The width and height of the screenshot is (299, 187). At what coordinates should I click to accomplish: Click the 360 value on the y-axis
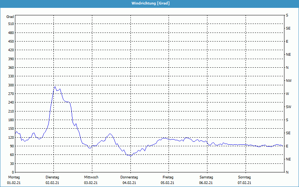pyautogui.click(x=11, y=68)
